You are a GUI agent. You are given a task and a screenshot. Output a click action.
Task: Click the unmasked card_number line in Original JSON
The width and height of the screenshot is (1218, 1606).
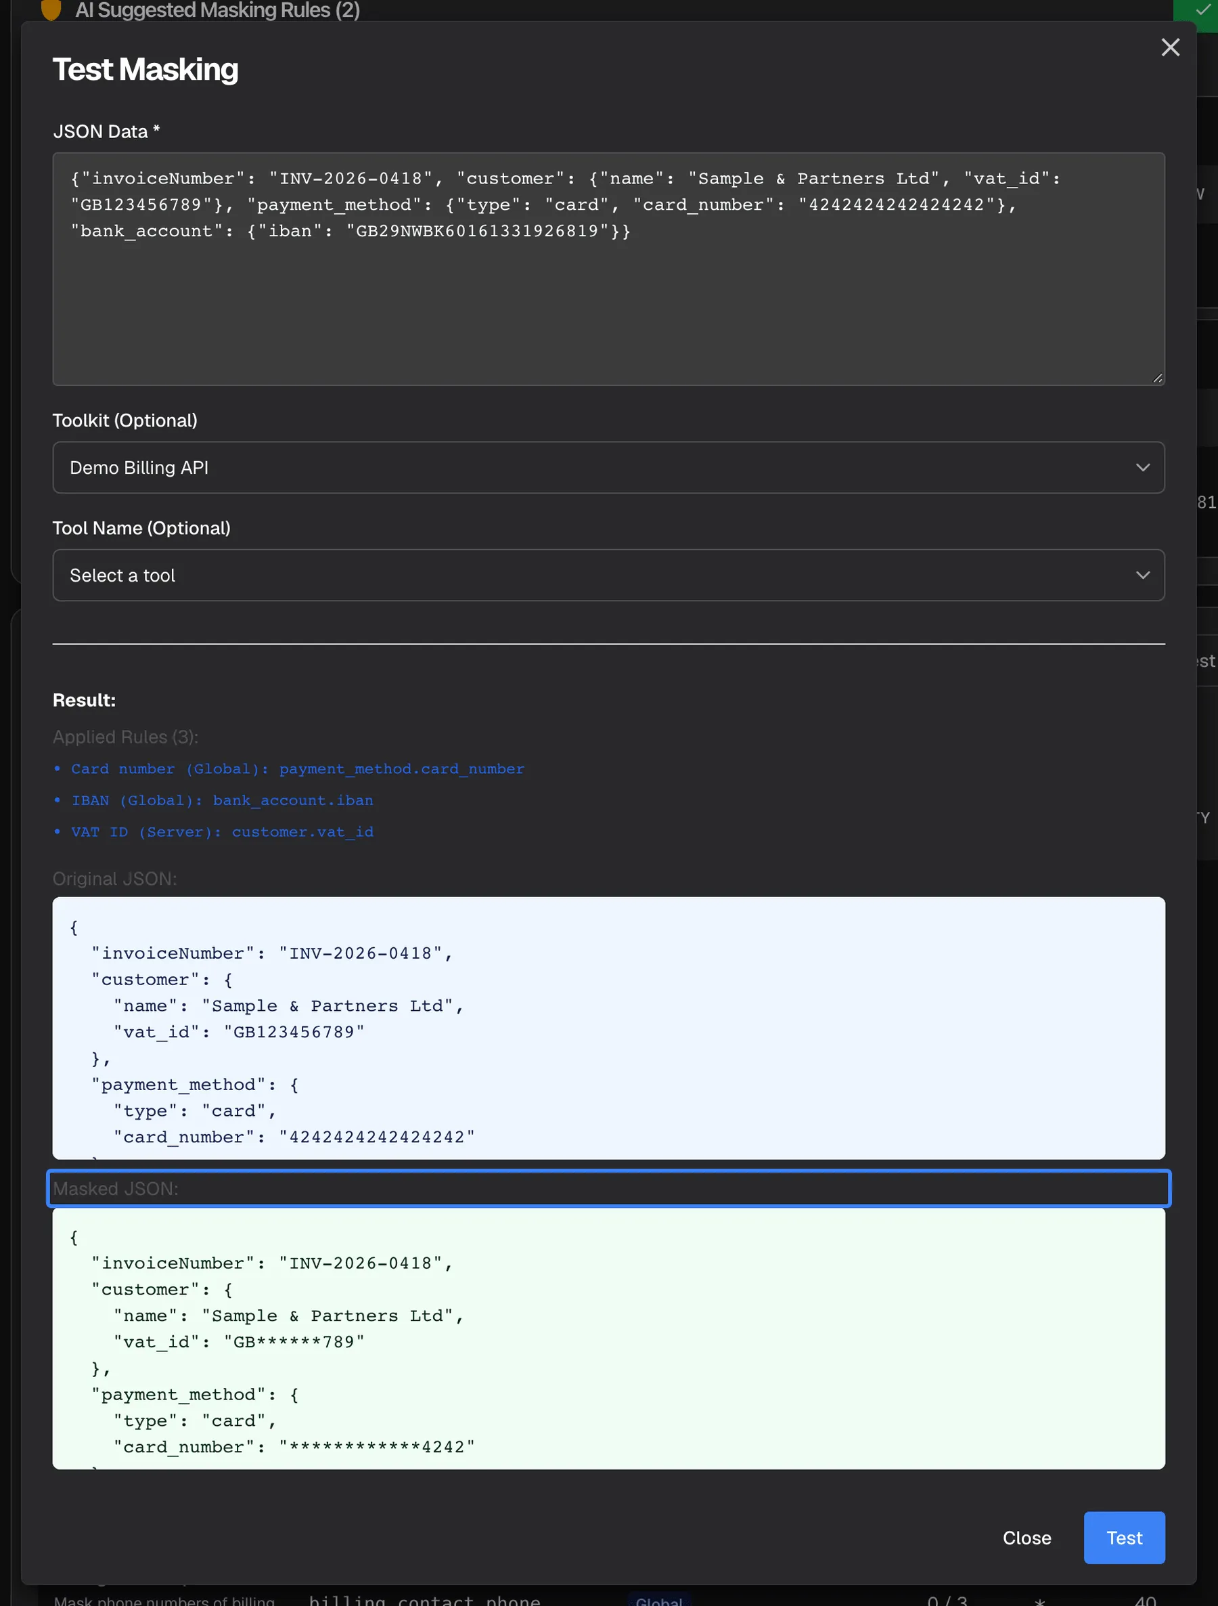(294, 1137)
